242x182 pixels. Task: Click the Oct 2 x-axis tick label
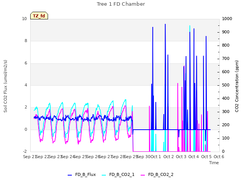[169, 157]
